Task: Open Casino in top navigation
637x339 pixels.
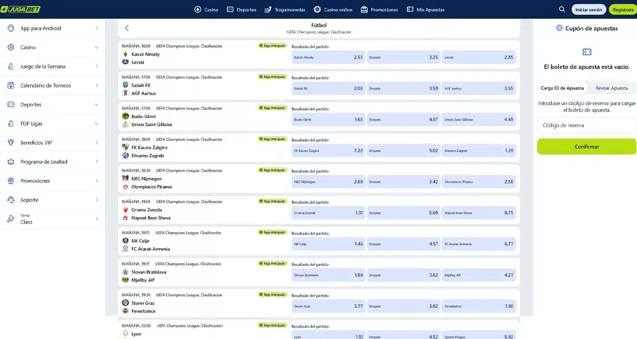Action: [x=206, y=9]
